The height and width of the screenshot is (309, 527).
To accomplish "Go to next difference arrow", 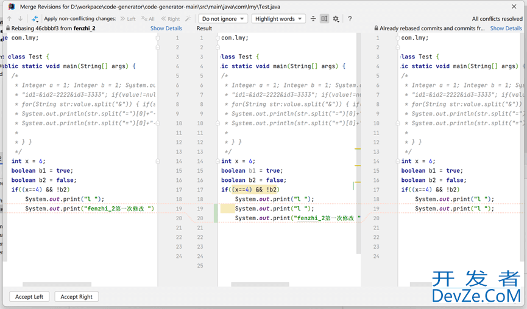I will click(x=21, y=19).
